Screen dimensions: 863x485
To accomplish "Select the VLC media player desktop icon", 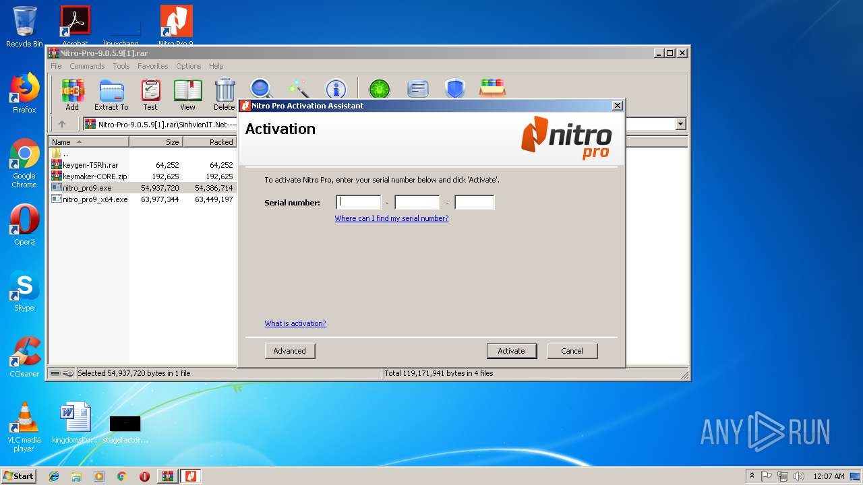I will 24,427.
